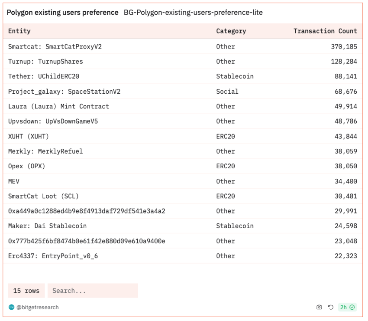Image resolution: width=368 pixels, height=321 pixels.
Task: Click the Social category cell for Project_galaxy
Action: [227, 92]
